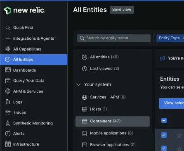The width and height of the screenshot is (184, 151).
Task: Click the APM & Services globe icon in sidebar
Action: pyautogui.click(x=8, y=91)
